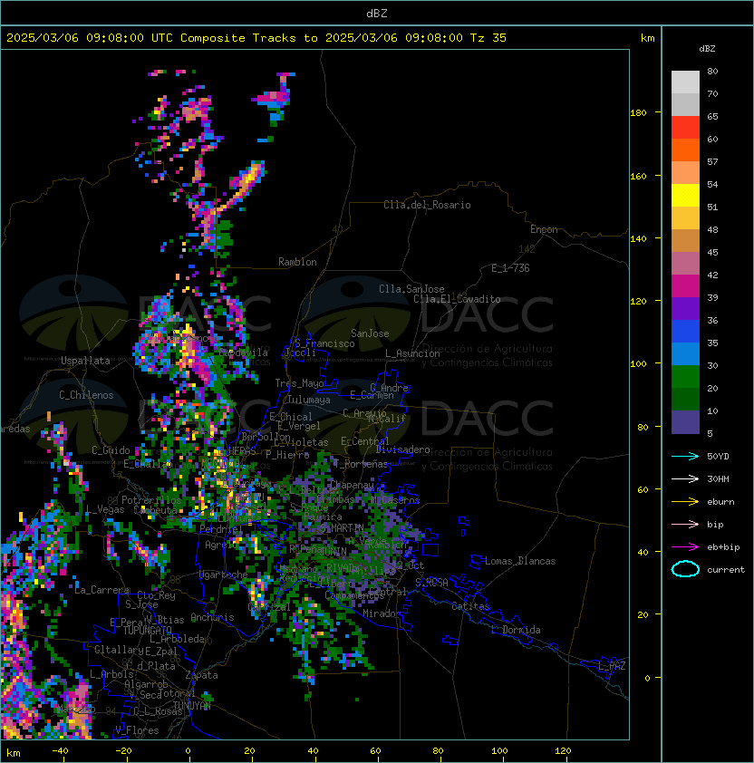Click the 'L_PAZ' place label
754x763 pixels.
coord(612,666)
